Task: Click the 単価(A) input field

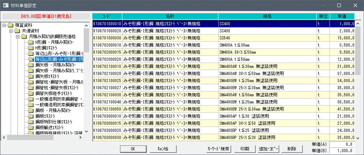Action: (x=342, y=144)
